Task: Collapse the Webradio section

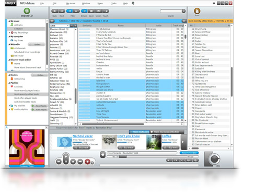Action: (9, 44)
